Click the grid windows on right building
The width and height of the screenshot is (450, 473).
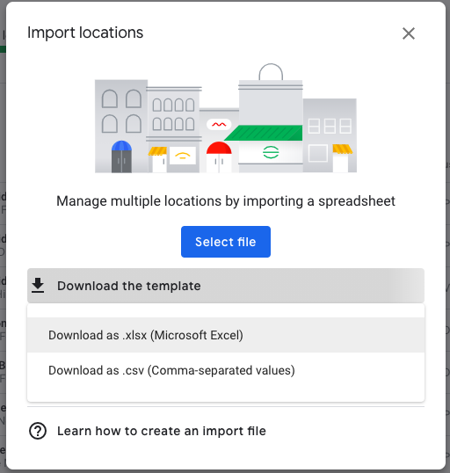[x=330, y=126]
